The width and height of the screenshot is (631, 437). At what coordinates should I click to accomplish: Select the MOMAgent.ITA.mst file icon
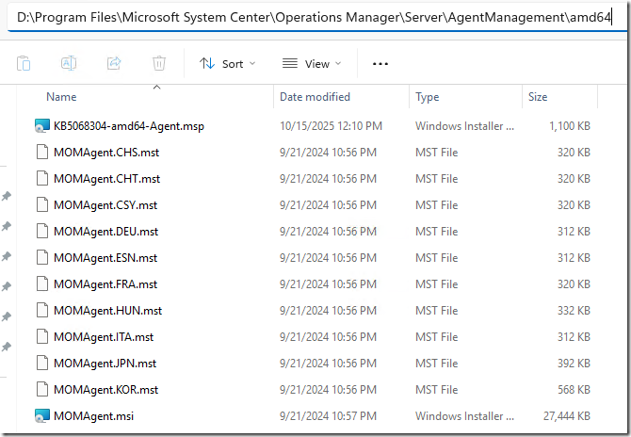(x=42, y=337)
